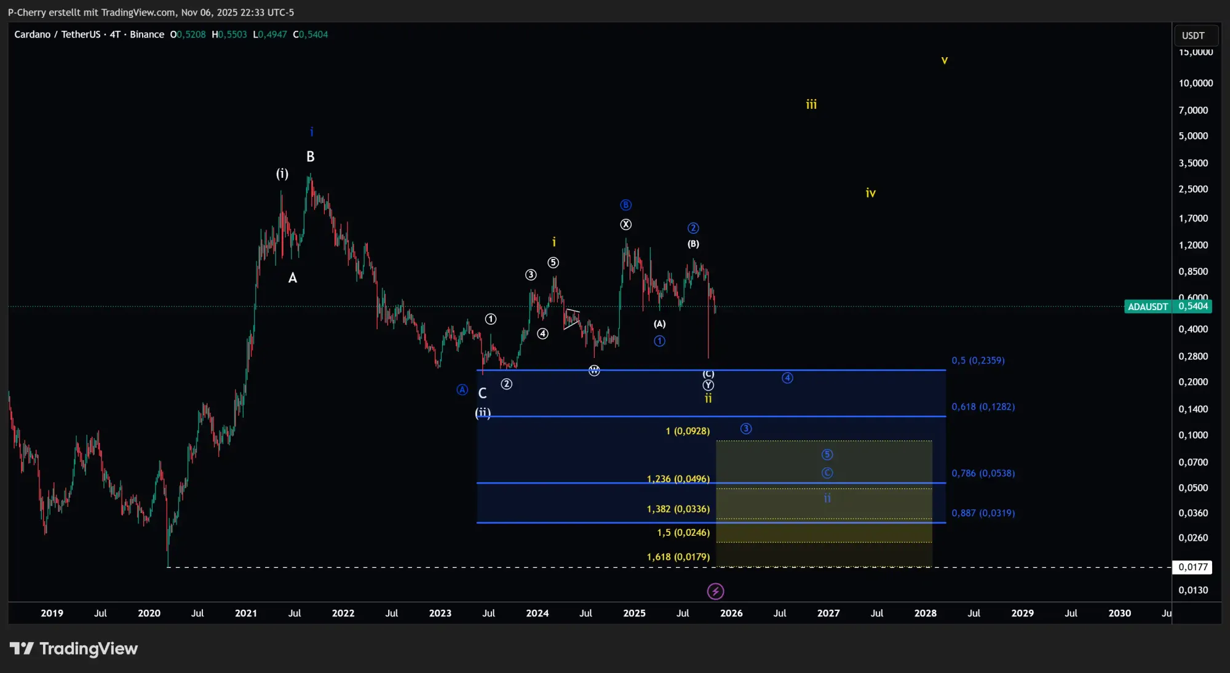Open the Binance exchange selector in the header
The height and width of the screenshot is (673, 1230).
coord(147,34)
